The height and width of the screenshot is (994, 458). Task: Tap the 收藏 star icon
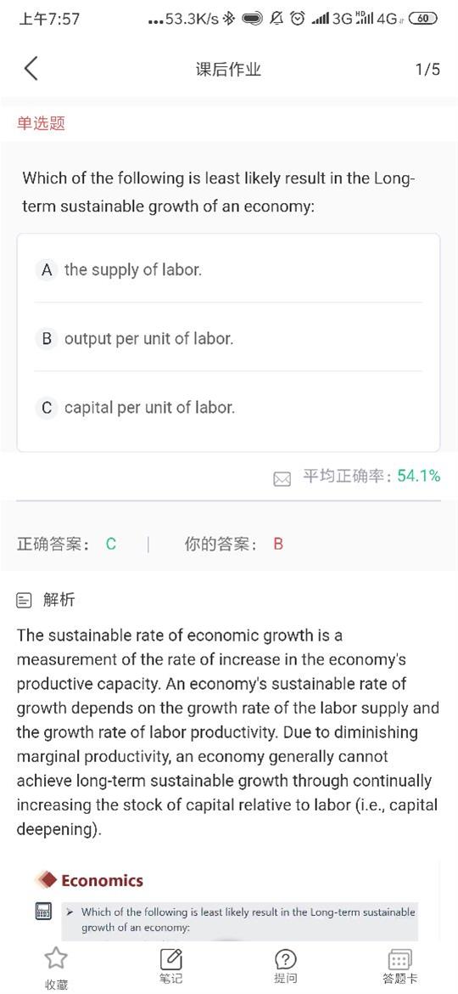point(56,957)
